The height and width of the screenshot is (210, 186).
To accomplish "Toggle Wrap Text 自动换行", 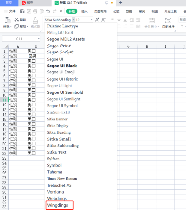I will pos(168,23).
